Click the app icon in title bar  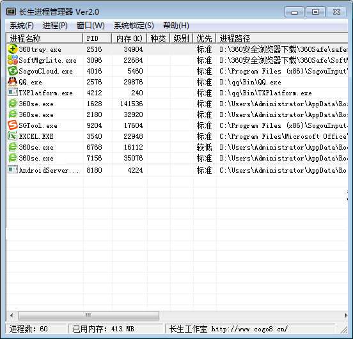click(11, 12)
